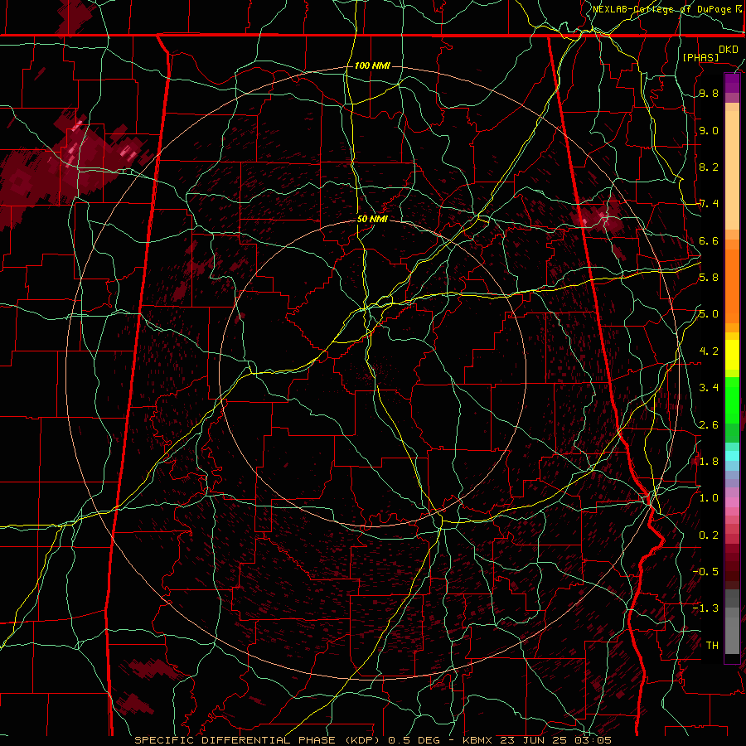
Task: Click the 3.4 value on the color scale
Action: pos(708,388)
